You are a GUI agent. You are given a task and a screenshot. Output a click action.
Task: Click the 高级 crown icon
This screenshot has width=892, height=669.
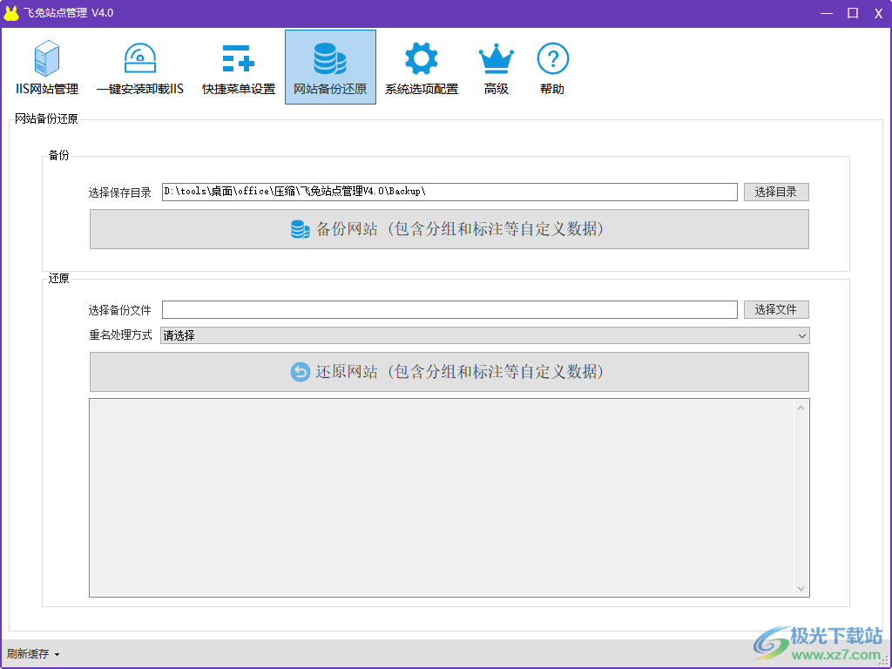[x=497, y=59]
